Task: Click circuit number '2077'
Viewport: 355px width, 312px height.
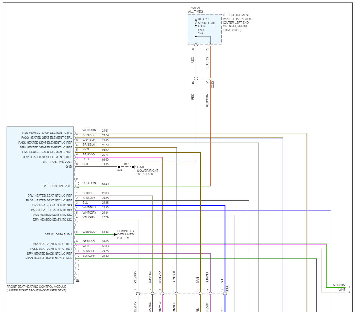Action: point(105,155)
